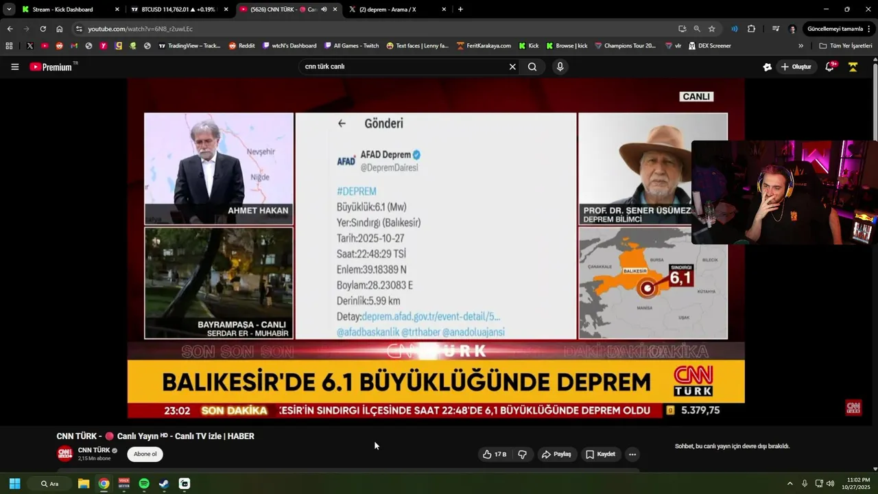The height and width of the screenshot is (494, 878).
Task: Open Steam from the taskbar
Action: click(164, 484)
